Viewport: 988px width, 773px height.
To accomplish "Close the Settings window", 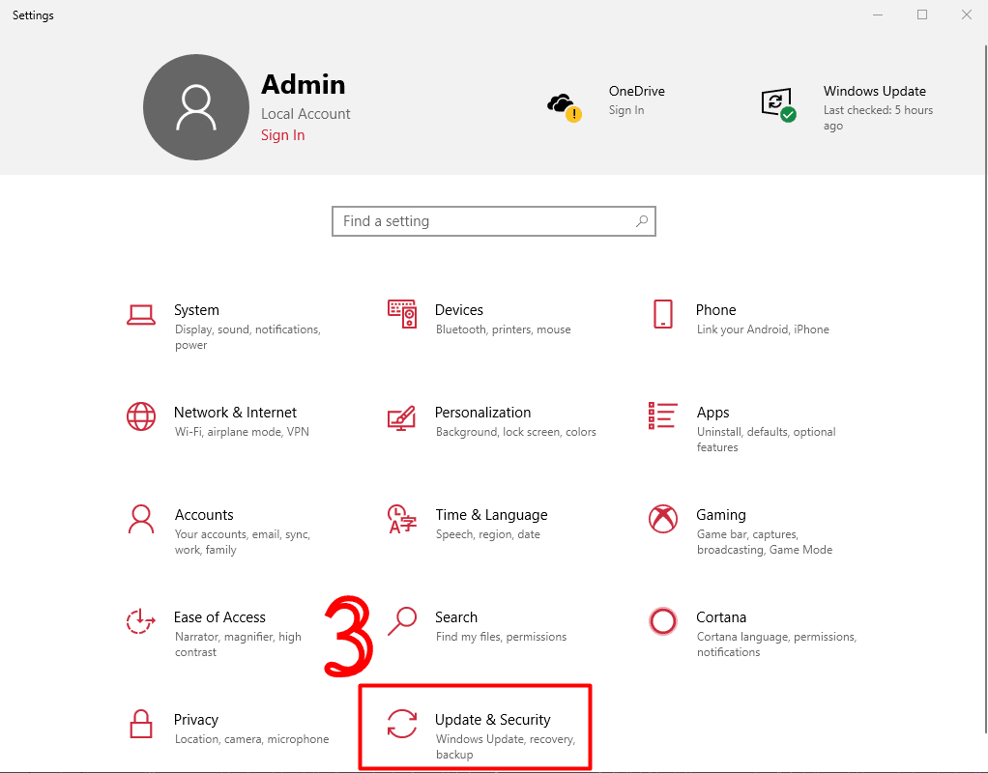I will pyautogui.click(x=966, y=14).
